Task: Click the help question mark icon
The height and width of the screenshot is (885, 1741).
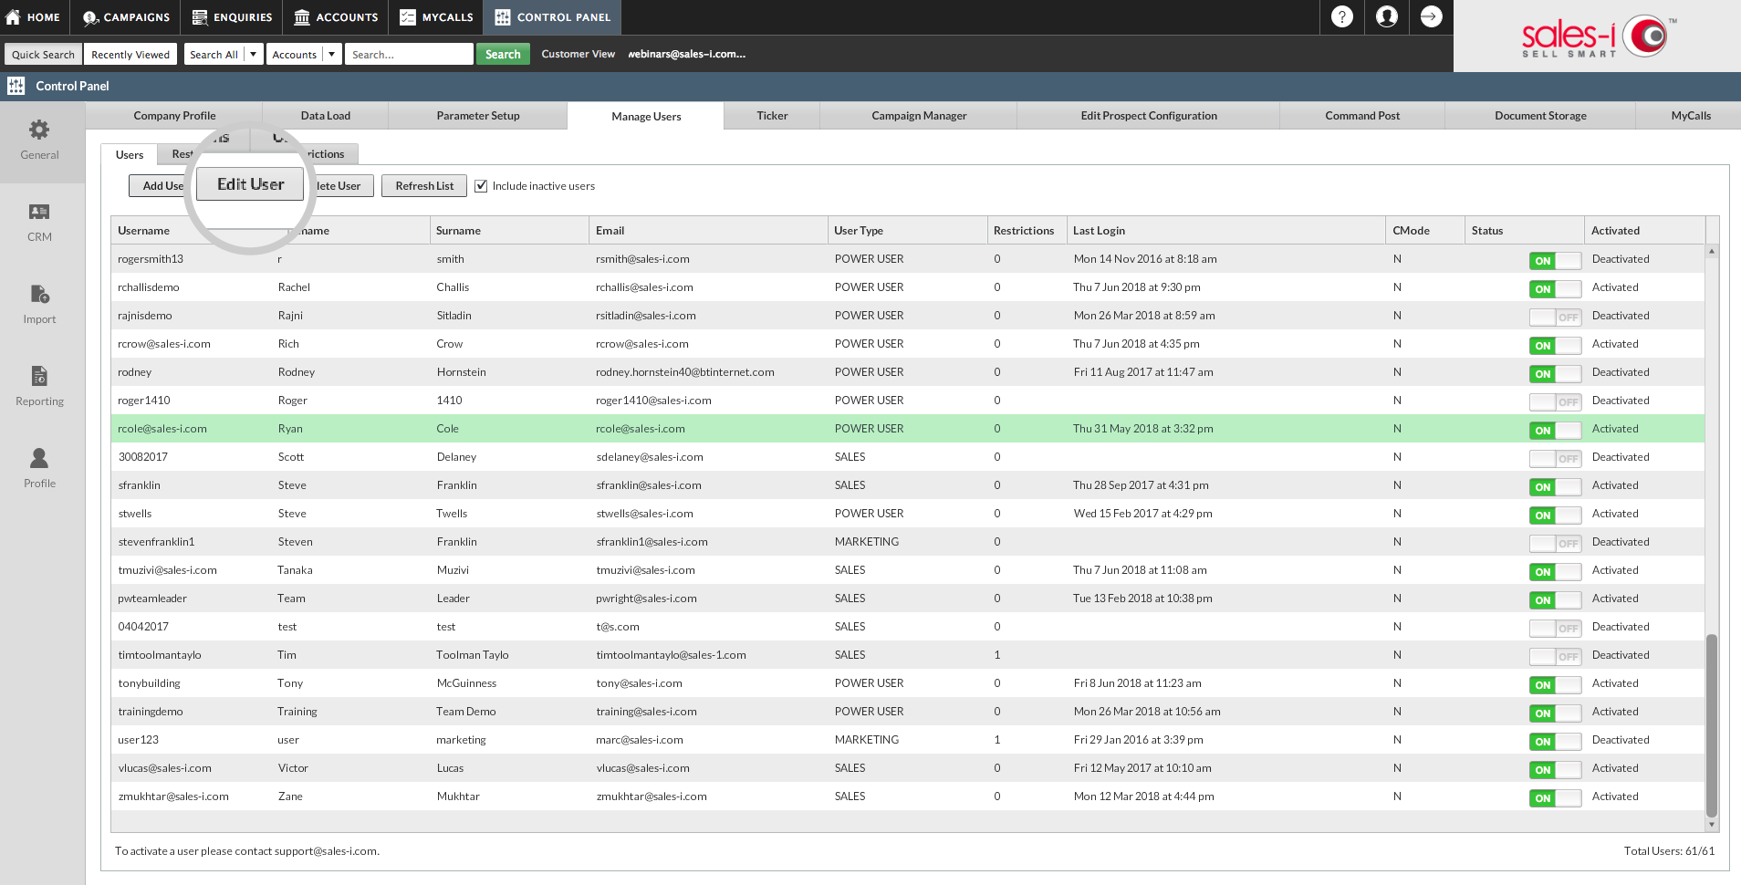Action: (x=1342, y=16)
